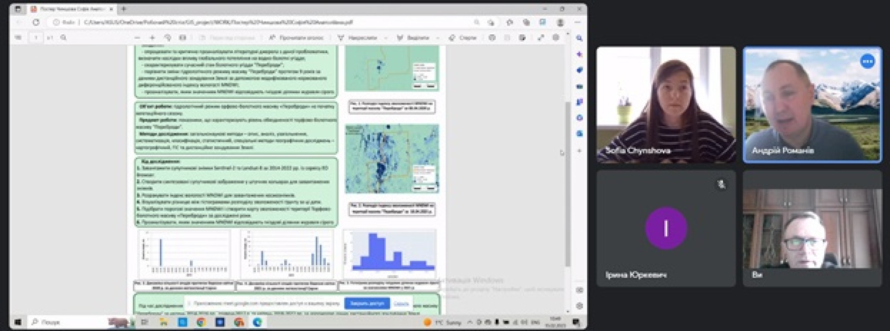Expand the Draw (Накреслити) tool dropdown arrow

pyautogui.click(x=386, y=38)
